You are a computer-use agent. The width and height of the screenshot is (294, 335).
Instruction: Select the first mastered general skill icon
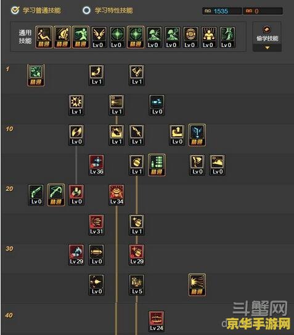click(x=44, y=37)
